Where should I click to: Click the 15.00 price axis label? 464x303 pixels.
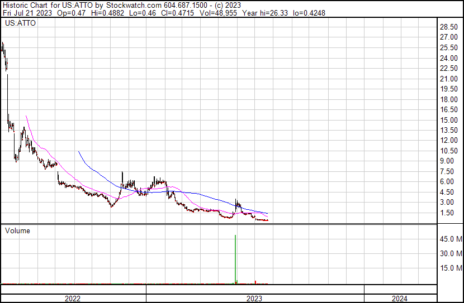click(449, 120)
